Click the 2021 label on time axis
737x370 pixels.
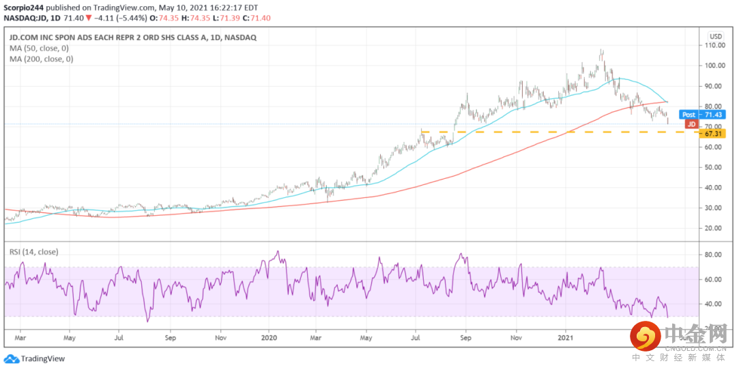(566, 337)
